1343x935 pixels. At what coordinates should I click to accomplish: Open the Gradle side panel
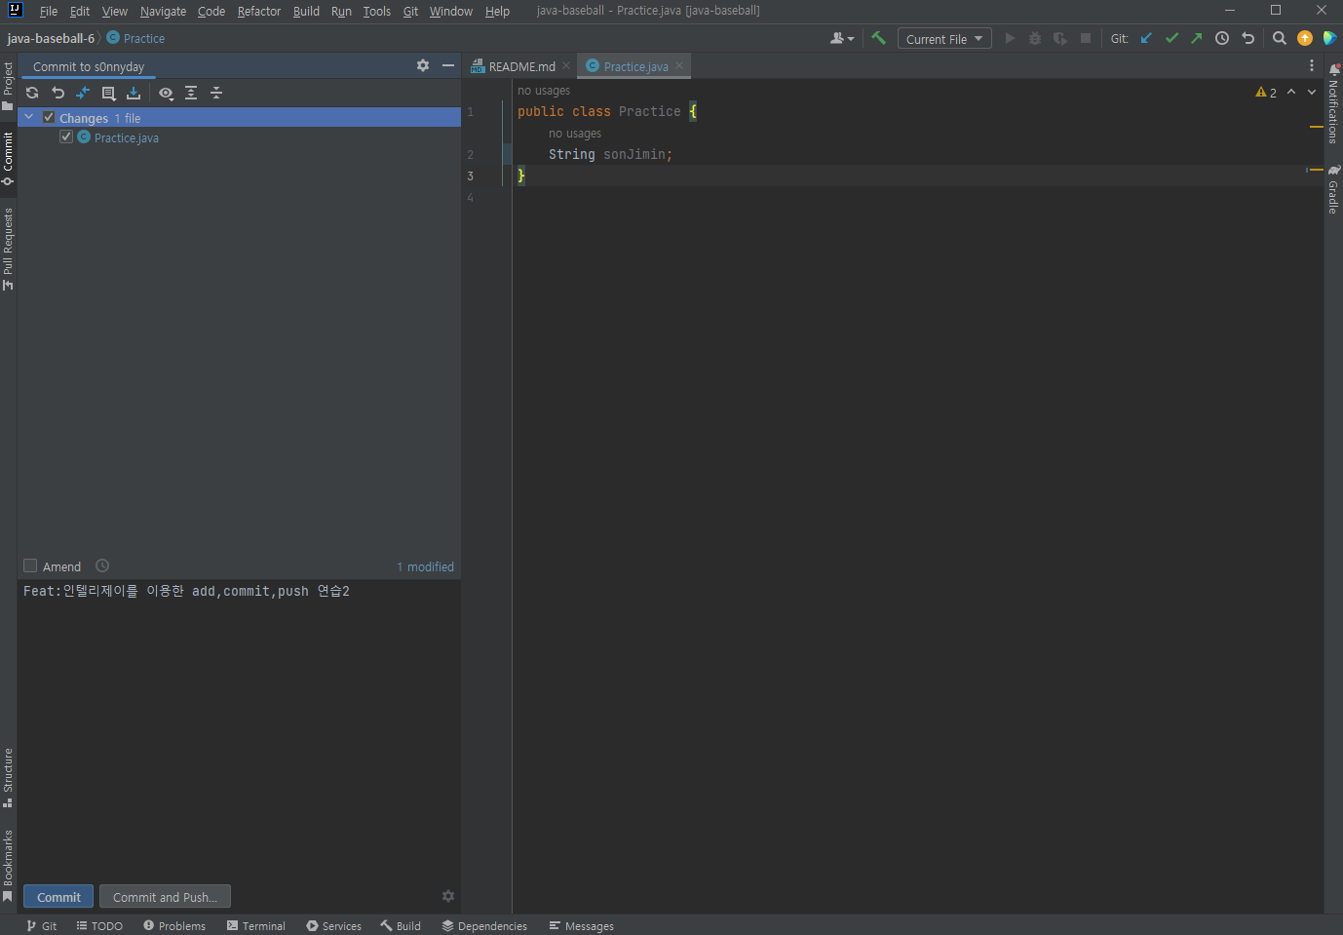click(x=1333, y=189)
